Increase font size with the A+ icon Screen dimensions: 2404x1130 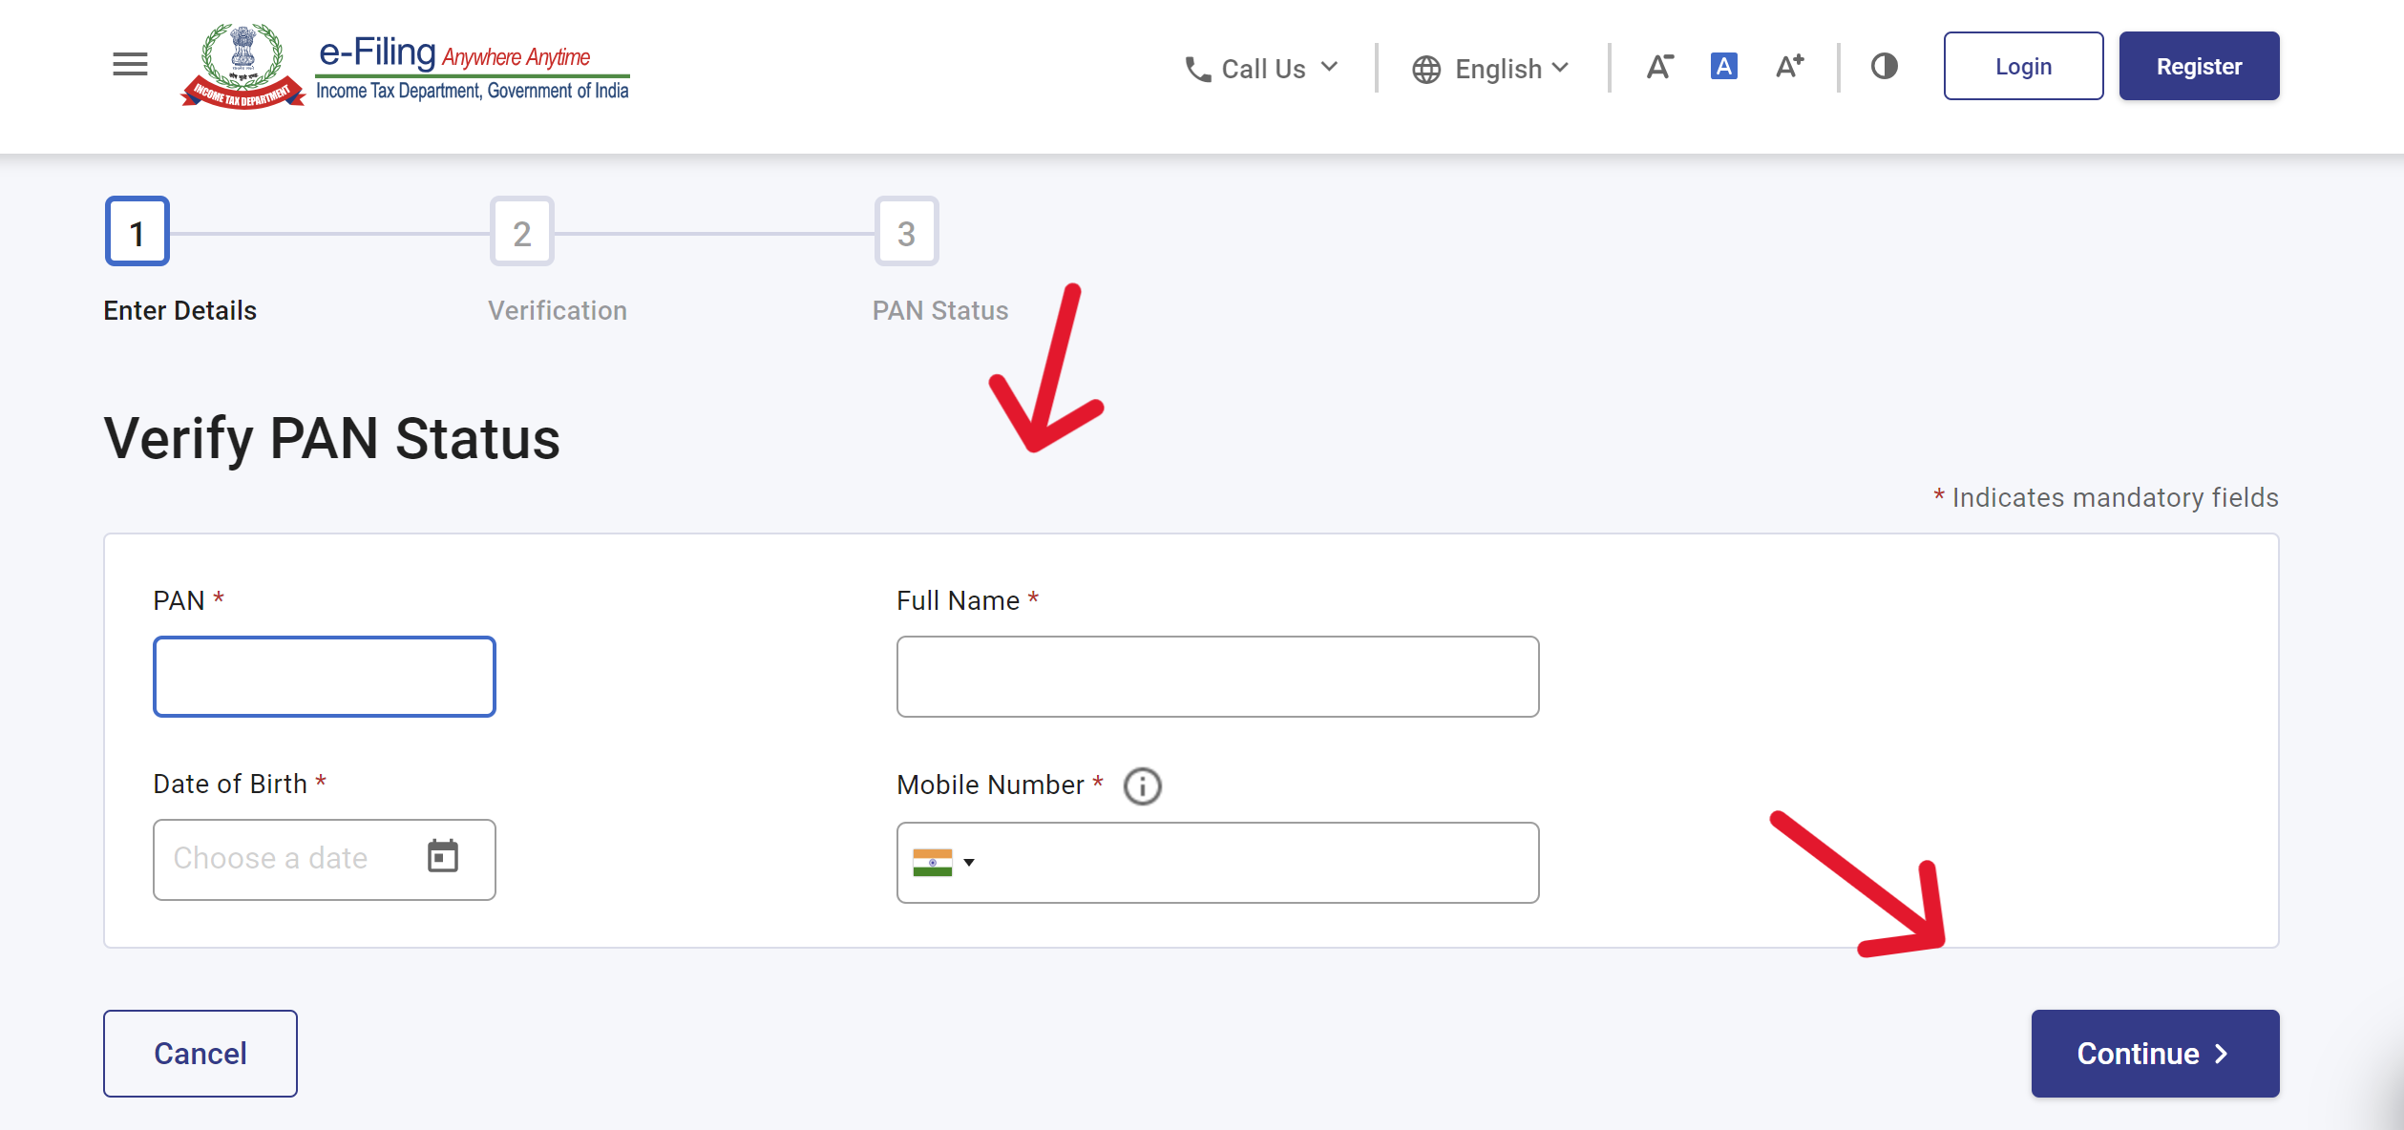[x=1788, y=65]
